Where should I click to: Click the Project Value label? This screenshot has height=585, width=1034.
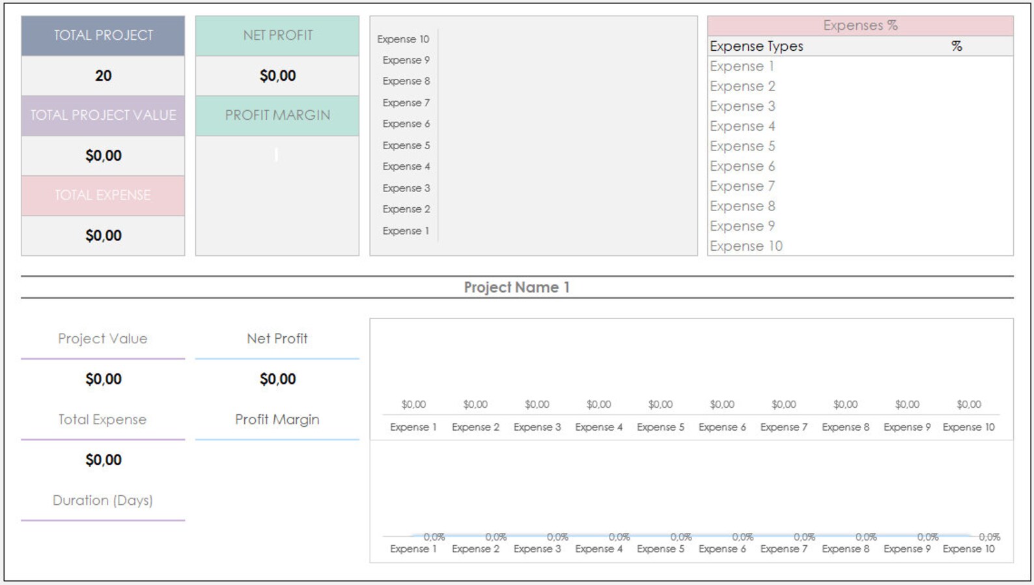(x=103, y=339)
